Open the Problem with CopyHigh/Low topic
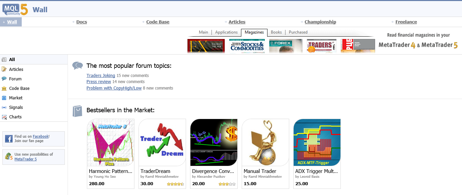 click(x=114, y=88)
